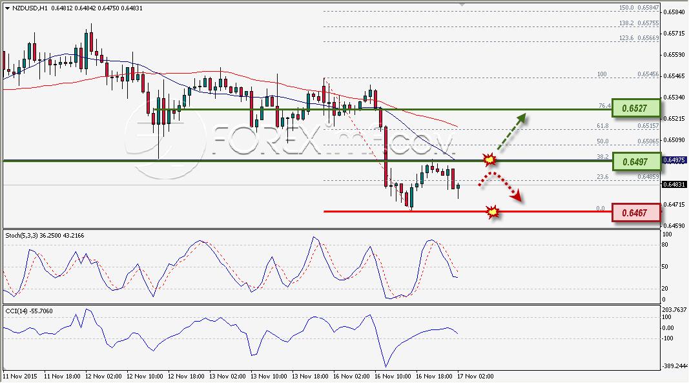Select the 12 Nov 10:00 time axis label
Viewport: 689px width, 383px height.
click(x=145, y=377)
